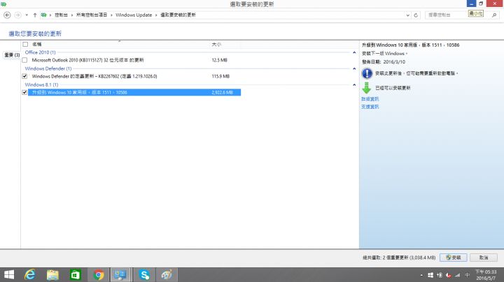
Task: Click the green download arrow icon
Action: (x=366, y=88)
